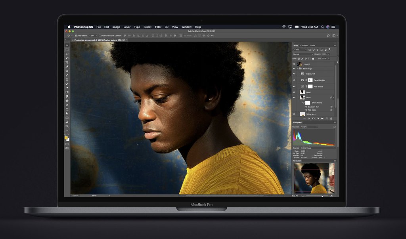Open the Filter menu
The width and height of the screenshot is (406, 239).
click(158, 27)
